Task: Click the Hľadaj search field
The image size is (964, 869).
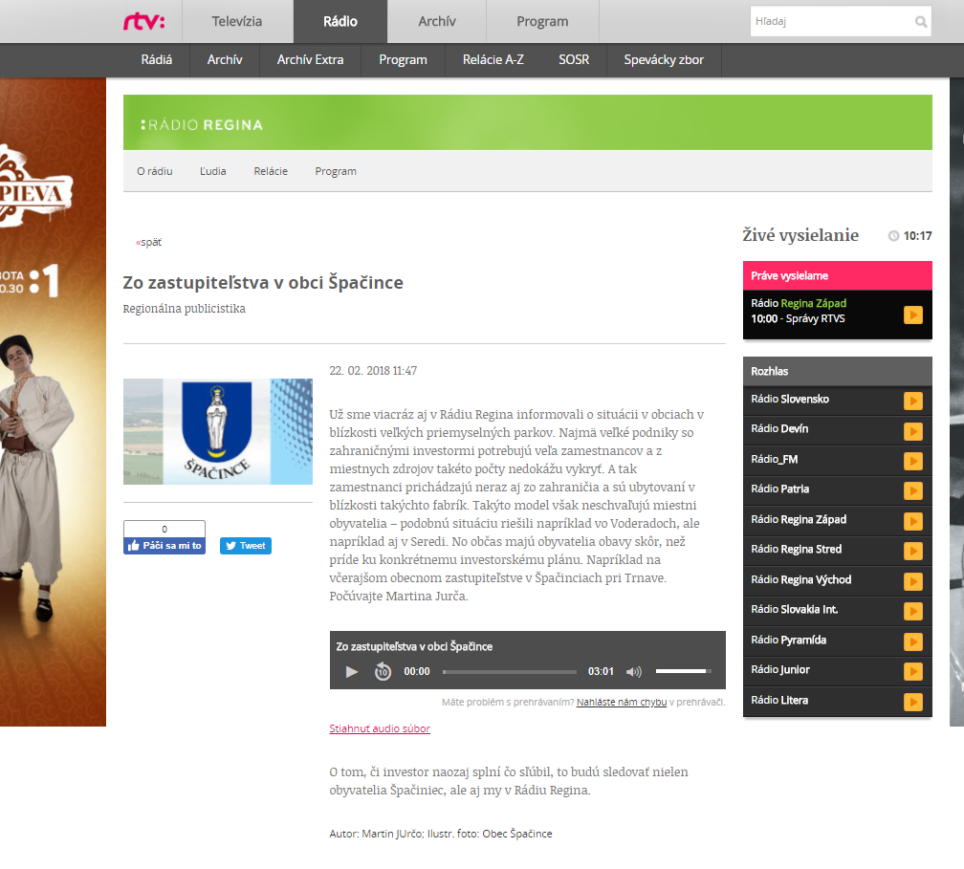Action: [829, 22]
